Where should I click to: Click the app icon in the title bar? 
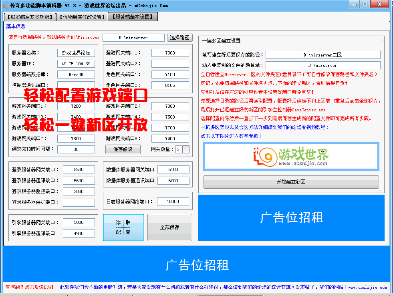6,6
